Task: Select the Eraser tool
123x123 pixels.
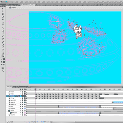Action: click(3, 50)
